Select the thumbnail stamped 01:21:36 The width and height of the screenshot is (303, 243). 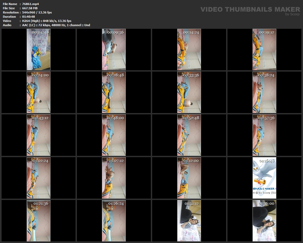pos(39,221)
